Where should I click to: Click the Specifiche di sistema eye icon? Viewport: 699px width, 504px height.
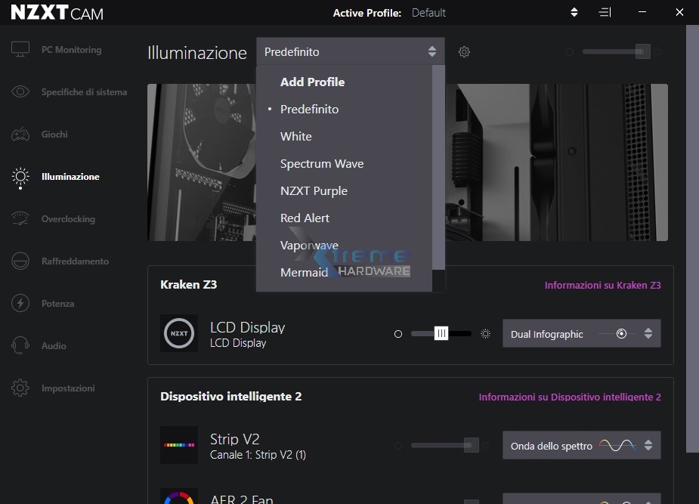point(20,92)
